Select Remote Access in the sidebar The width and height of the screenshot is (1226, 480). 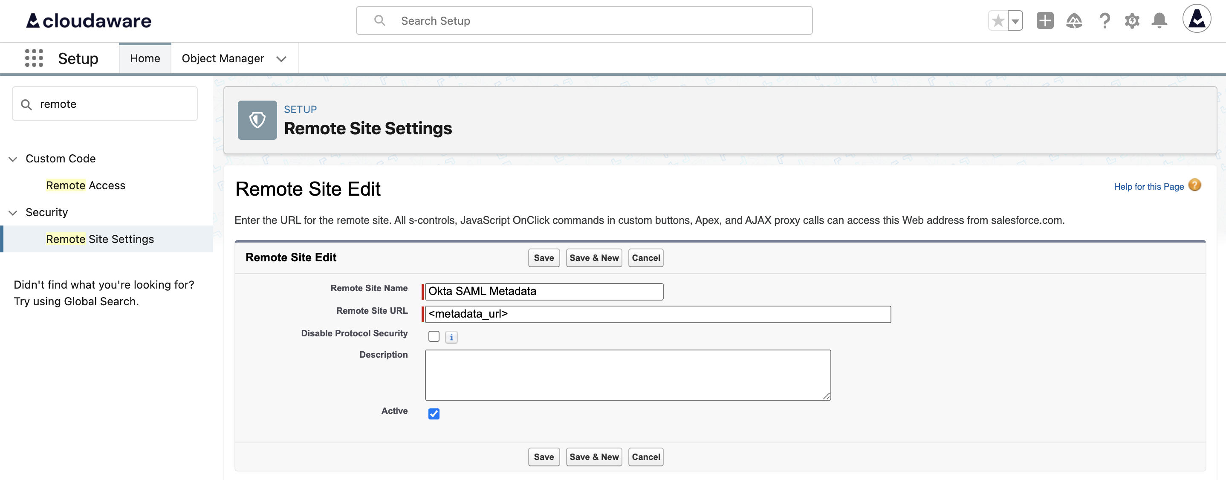86,185
